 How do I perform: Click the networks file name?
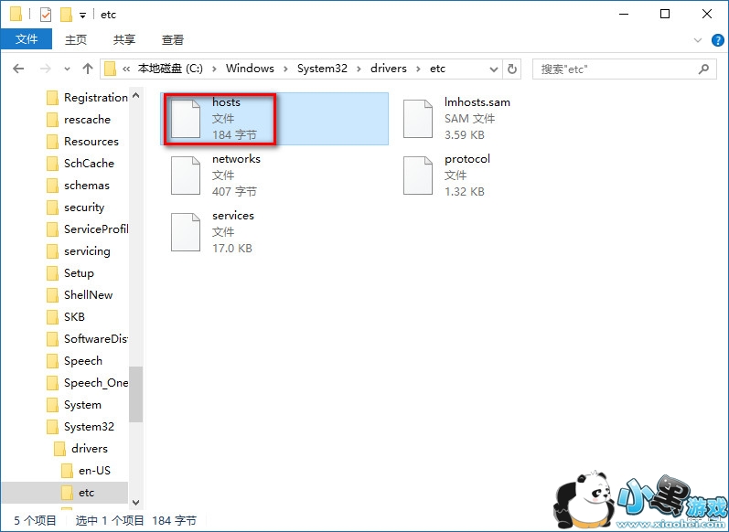click(236, 159)
